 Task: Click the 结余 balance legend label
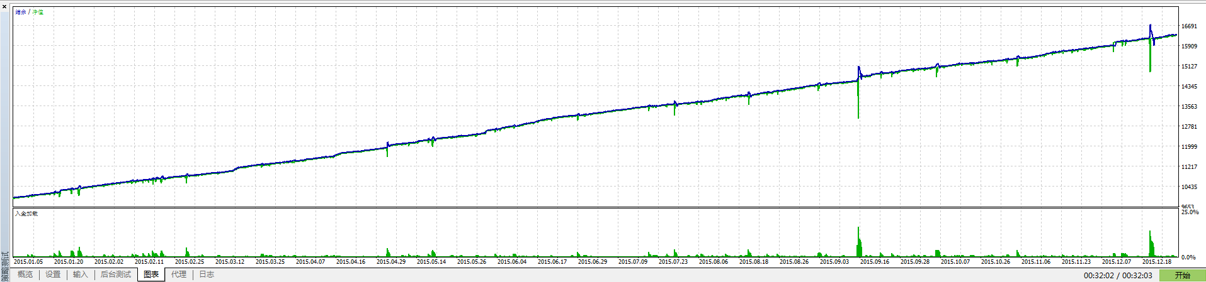21,12
